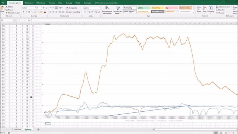Open the Plik (File) menu
The image size is (238, 134).
pos(3,3)
